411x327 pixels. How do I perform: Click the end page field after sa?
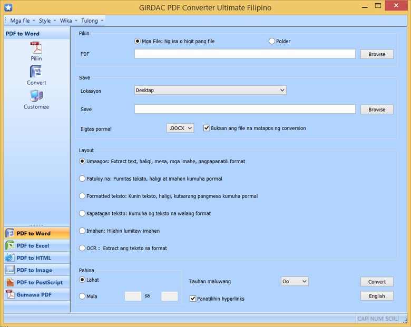pyautogui.click(x=169, y=296)
